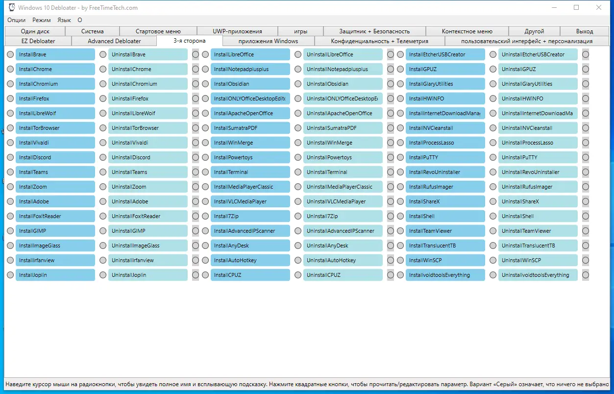Click the InstallGIMP button
This screenshot has height=394, width=614.
point(55,231)
